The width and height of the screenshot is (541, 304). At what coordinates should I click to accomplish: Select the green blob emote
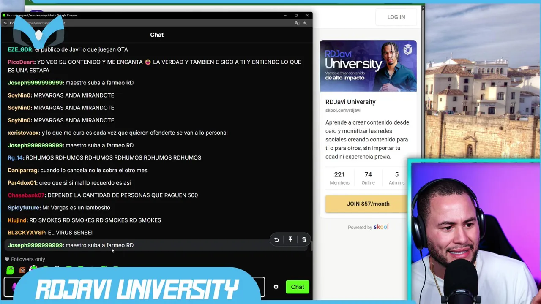click(x=10, y=270)
